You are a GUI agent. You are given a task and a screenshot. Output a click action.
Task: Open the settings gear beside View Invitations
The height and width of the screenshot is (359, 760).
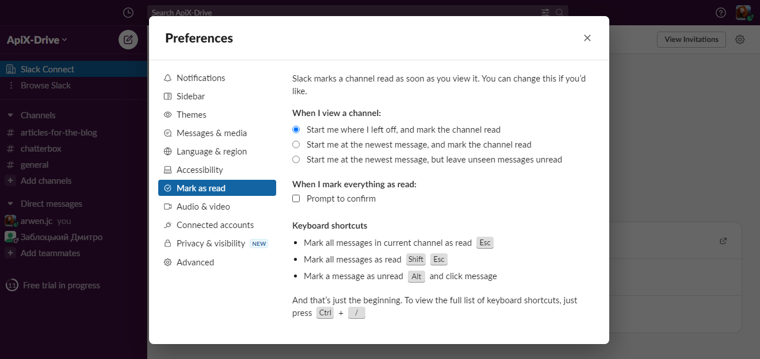point(740,40)
